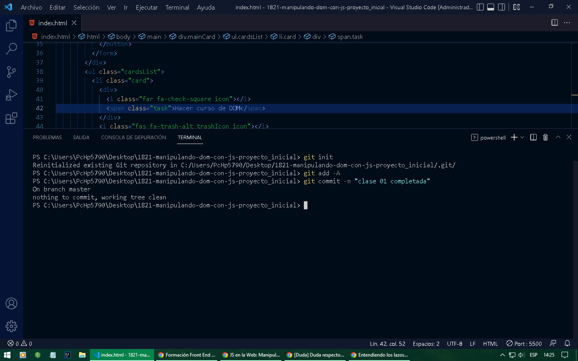Close the index.html editor tab
The height and width of the screenshot is (361, 578).
[x=74, y=23]
